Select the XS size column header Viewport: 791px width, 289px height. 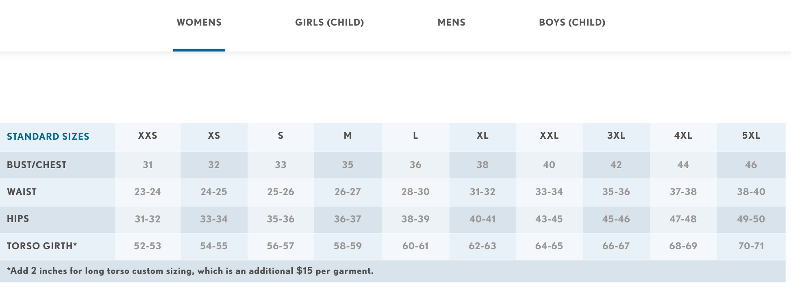tap(214, 136)
